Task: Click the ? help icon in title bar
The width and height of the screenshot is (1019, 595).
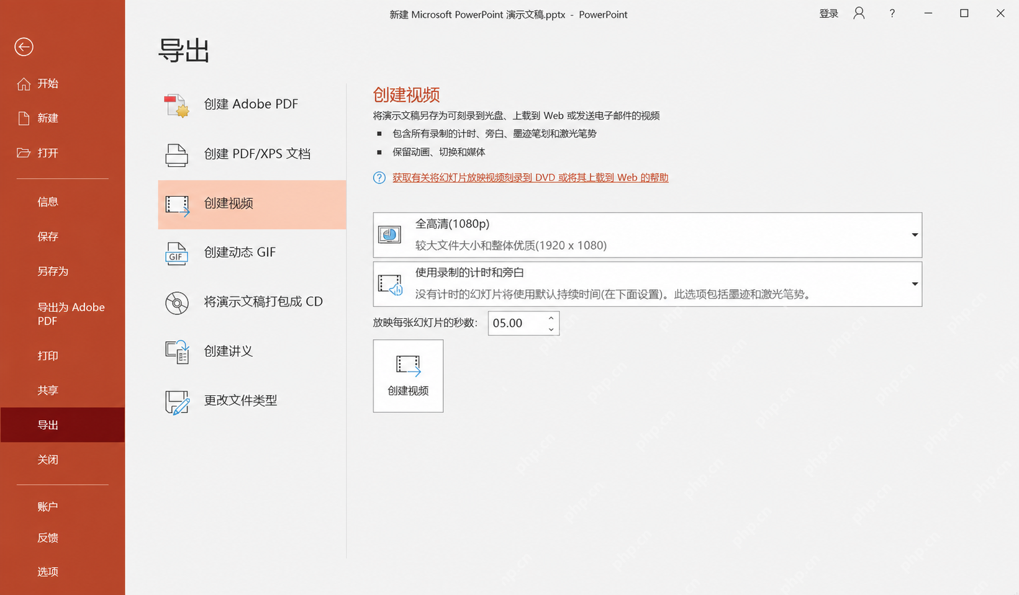Action: click(x=892, y=13)
